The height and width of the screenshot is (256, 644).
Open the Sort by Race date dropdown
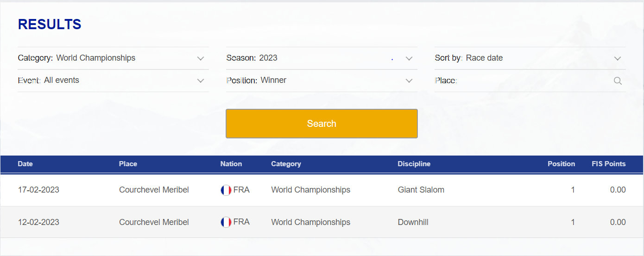pyautogui.click(x=530, y=58)
